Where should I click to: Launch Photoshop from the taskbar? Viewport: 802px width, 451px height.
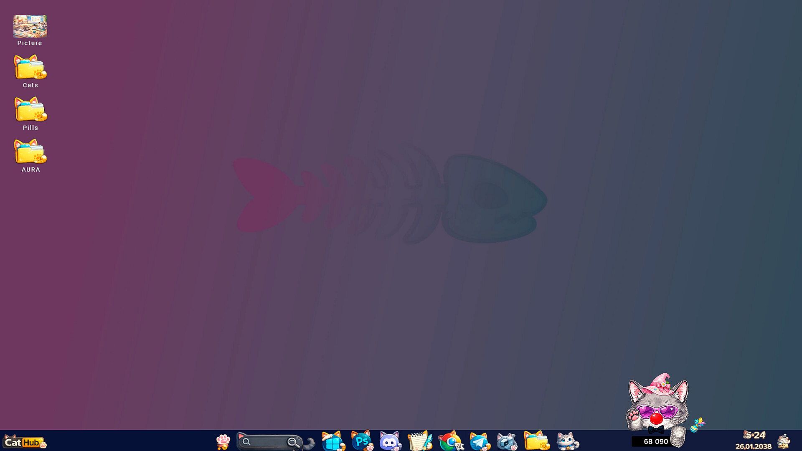pyautogui.click(x=362, y=441)
